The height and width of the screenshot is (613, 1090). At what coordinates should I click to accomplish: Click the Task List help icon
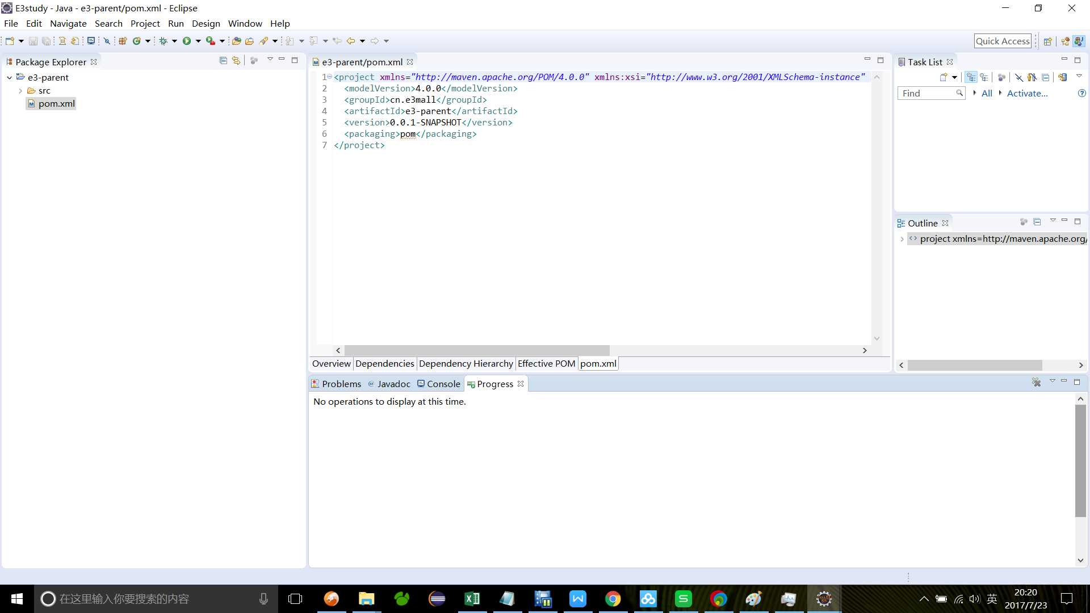pyautogui.click(x=1081, y=93)
